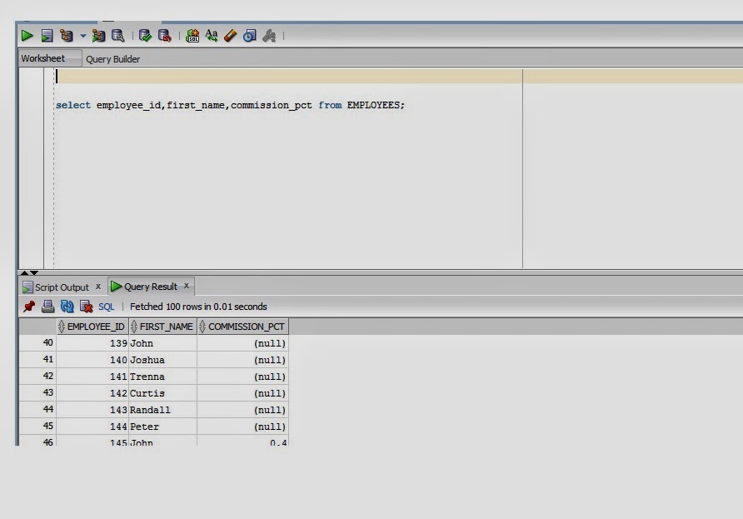Run the statement with the green arrow
The height and width of the screenshot is (519, 743).
[27, 36]
